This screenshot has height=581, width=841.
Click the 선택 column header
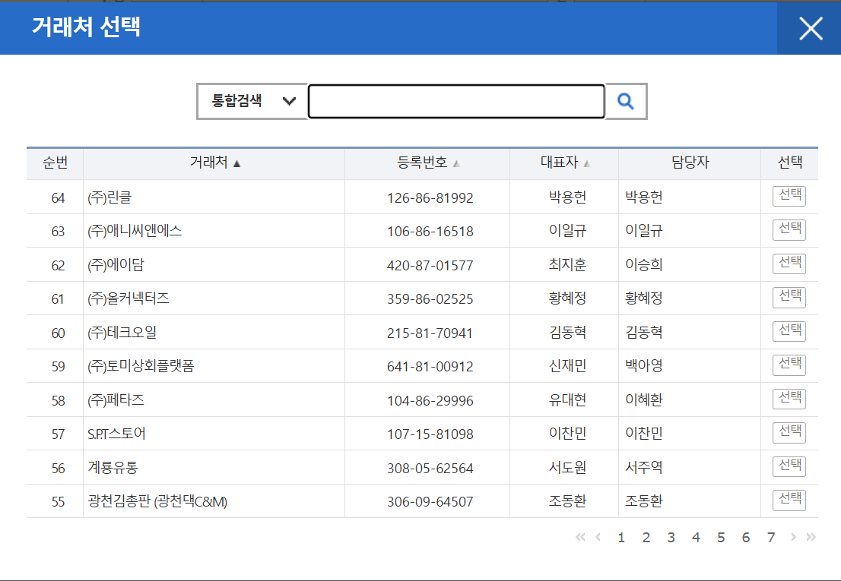[x=790, y=163]
